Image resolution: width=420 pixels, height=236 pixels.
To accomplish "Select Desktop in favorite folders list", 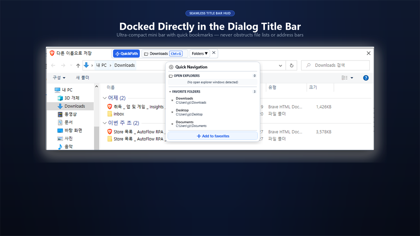I will click(x=213, y=112).
